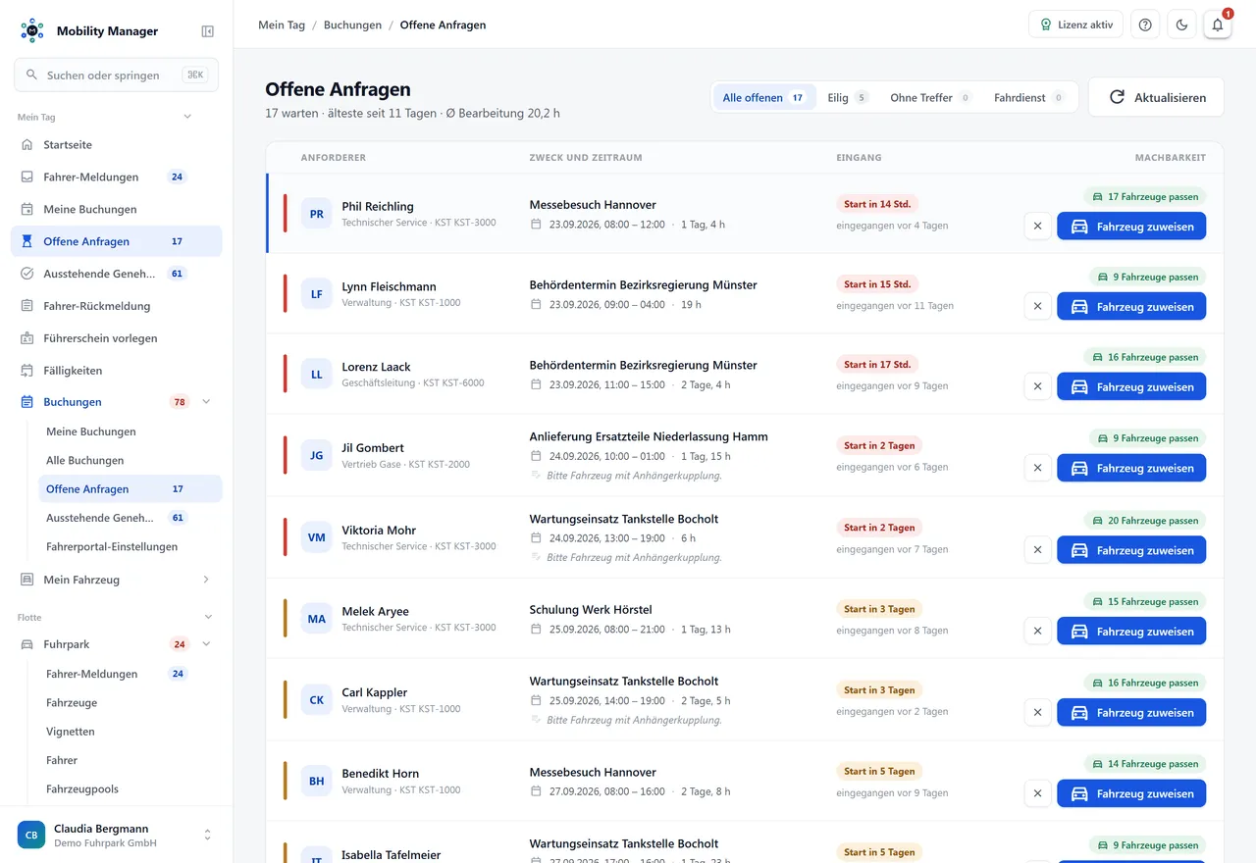Click the Fahrer-Rückmeldung clipboard icon
Viewport: 1256px width, 863px height.
click(x=27, y=306)
